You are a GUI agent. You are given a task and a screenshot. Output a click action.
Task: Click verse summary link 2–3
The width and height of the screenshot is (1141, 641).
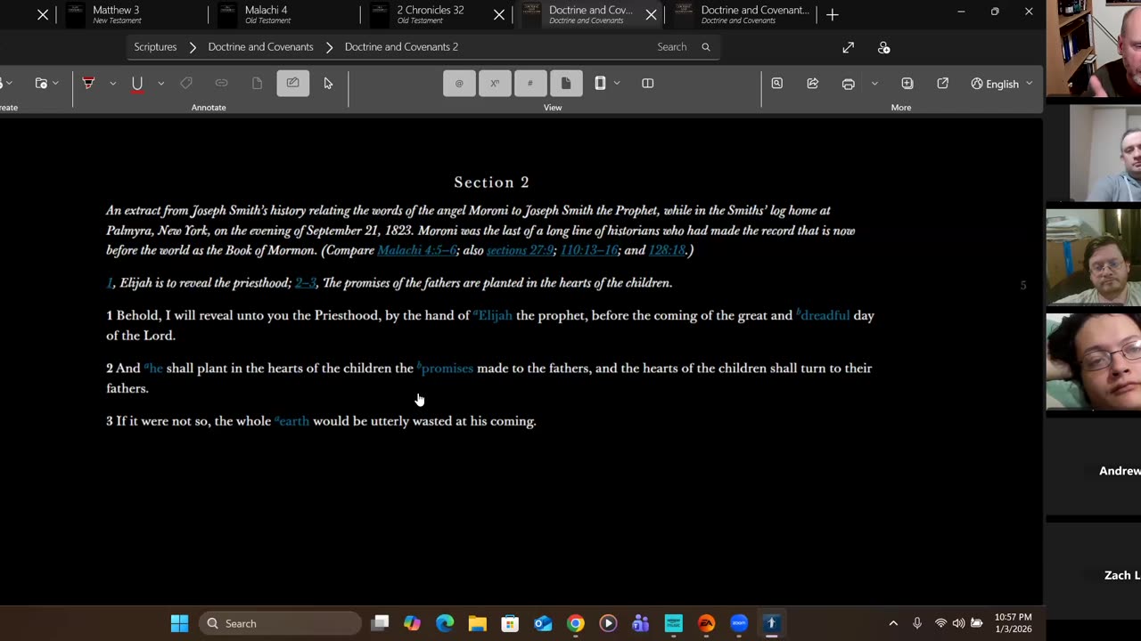[x=305, y=283]
